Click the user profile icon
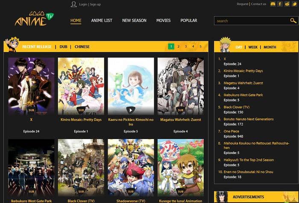299x203 pixels. (73, 4)
